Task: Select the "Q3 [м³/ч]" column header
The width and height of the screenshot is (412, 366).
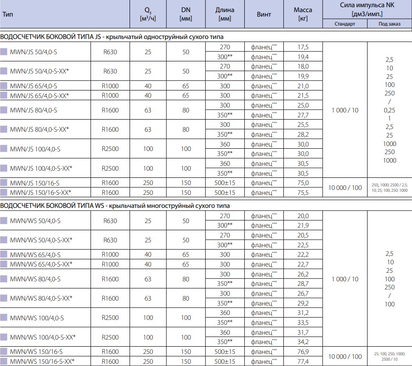Action: (x=148, y=14)
